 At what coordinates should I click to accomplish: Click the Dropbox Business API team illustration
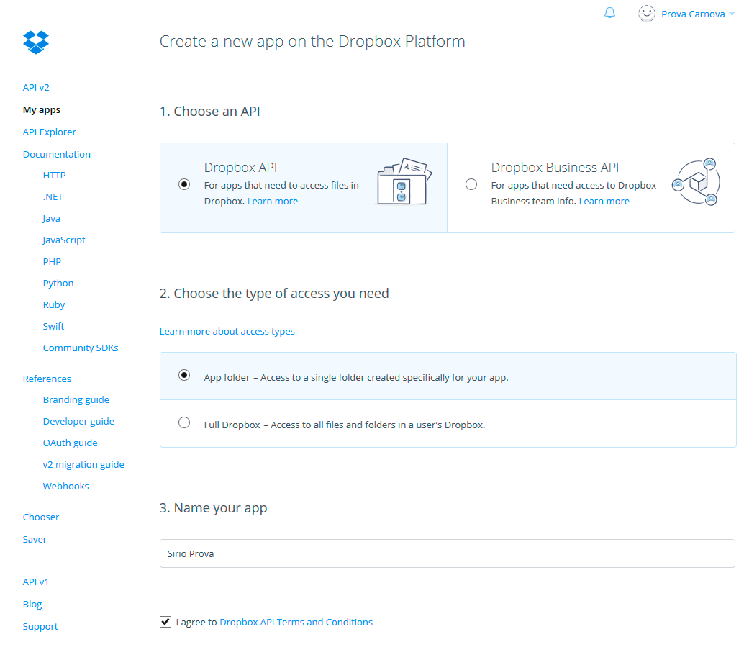click(694, 183)
